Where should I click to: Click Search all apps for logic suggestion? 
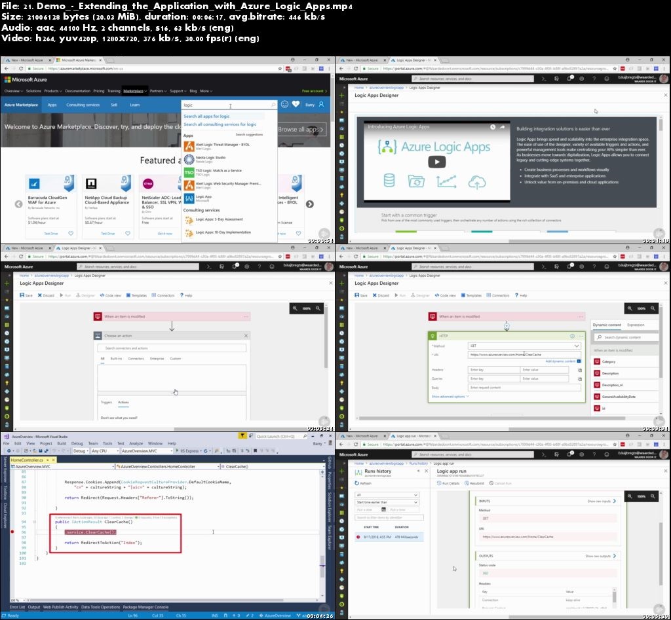pos(206,117)
